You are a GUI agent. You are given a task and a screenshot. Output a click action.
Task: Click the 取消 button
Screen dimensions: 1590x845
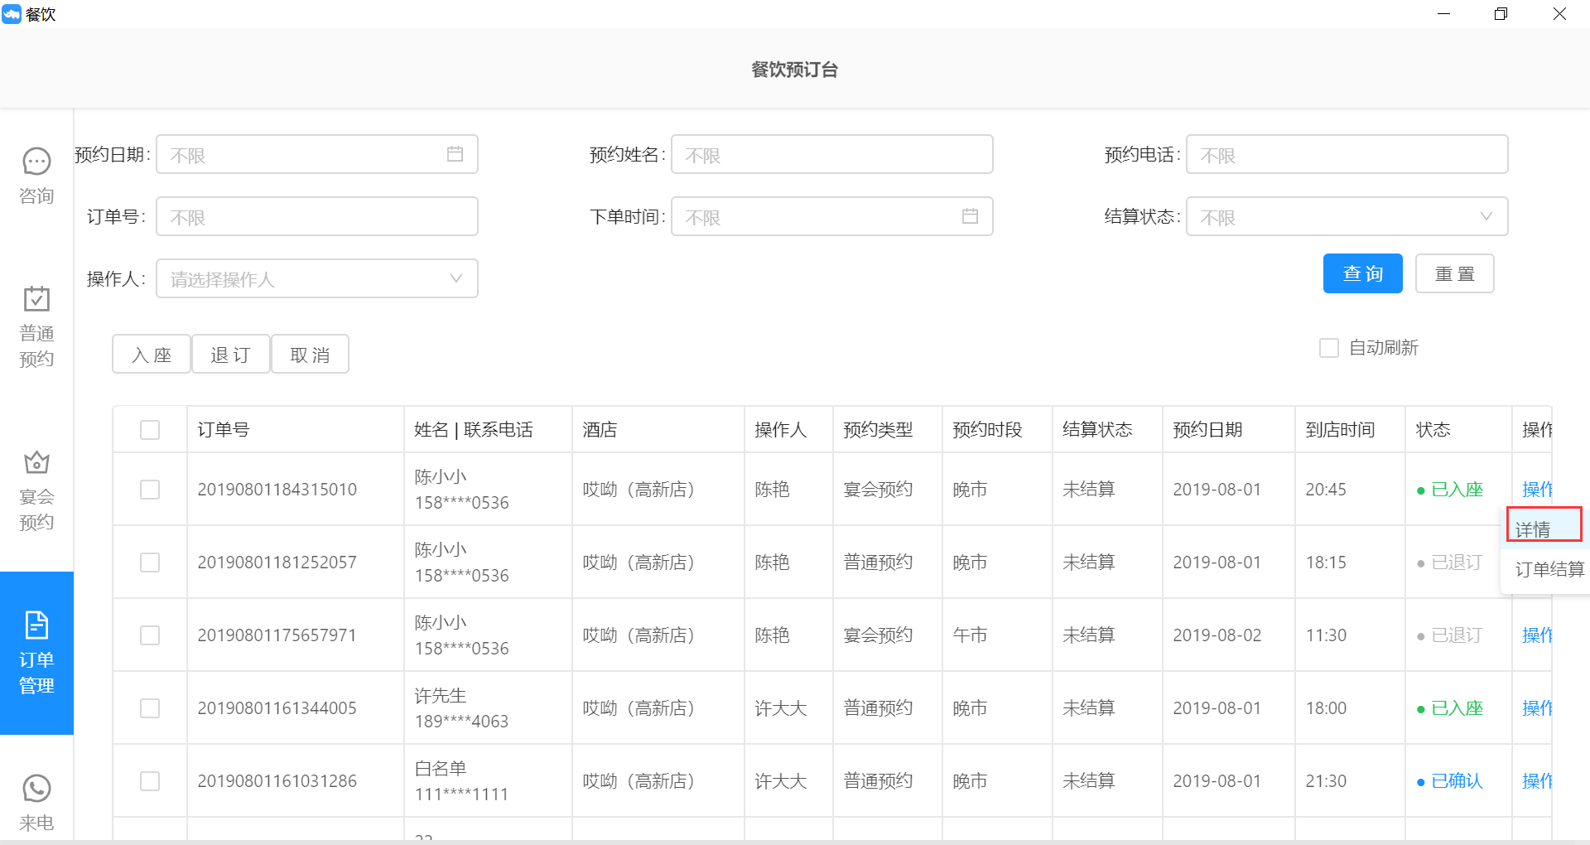311,355
